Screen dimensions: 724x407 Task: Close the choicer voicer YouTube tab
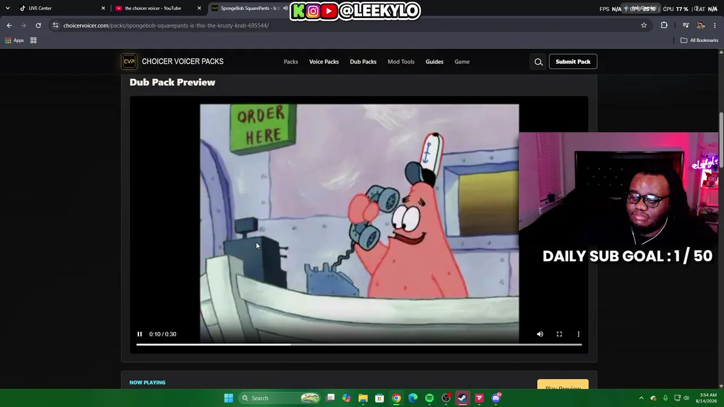199,8
